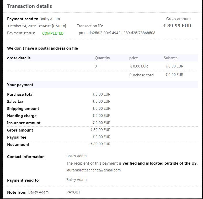Screen dimensions: 203x199
Task: Click the "order details" header
Action: pos(19,58)
